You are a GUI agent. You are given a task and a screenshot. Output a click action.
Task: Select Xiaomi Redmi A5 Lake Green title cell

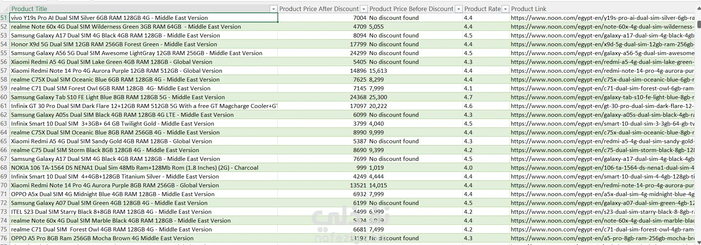(144, 62)
